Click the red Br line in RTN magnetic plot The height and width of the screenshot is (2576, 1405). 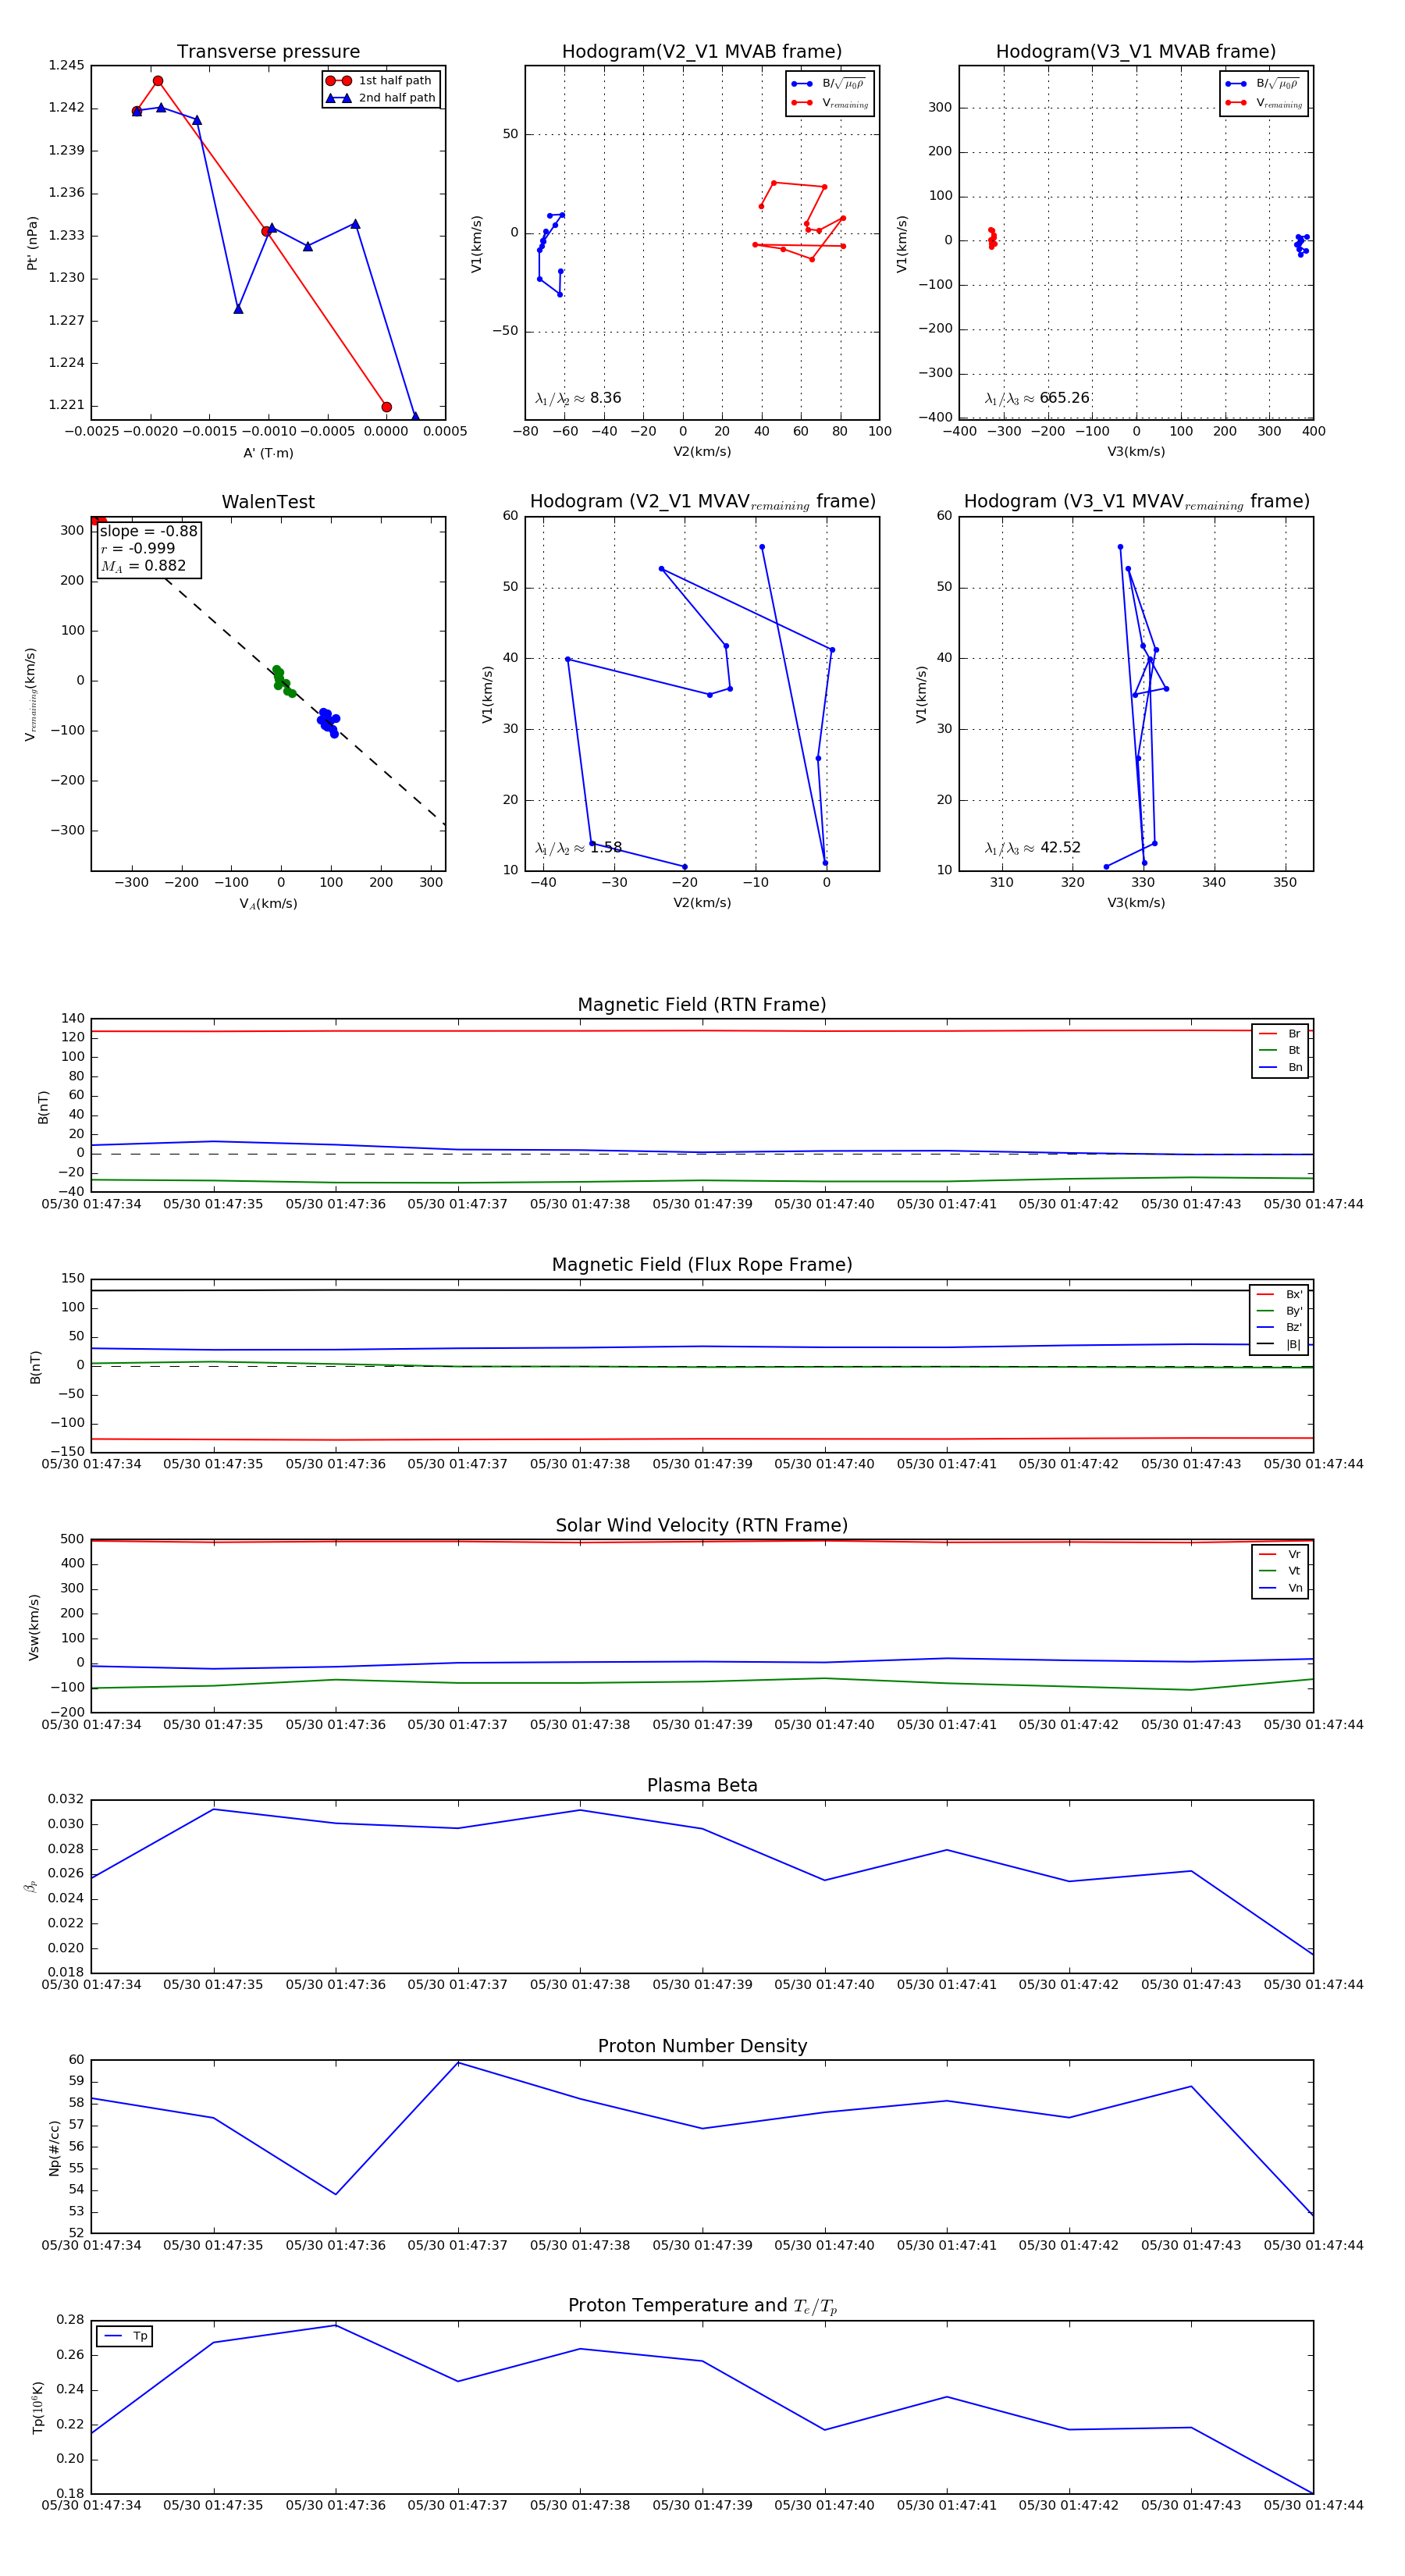point(702,1030)
